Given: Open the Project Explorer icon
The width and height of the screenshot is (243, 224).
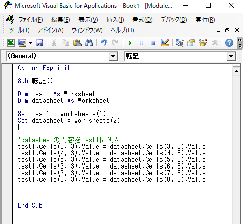Looking at the screenshot, I should click(x=180, y=43).
